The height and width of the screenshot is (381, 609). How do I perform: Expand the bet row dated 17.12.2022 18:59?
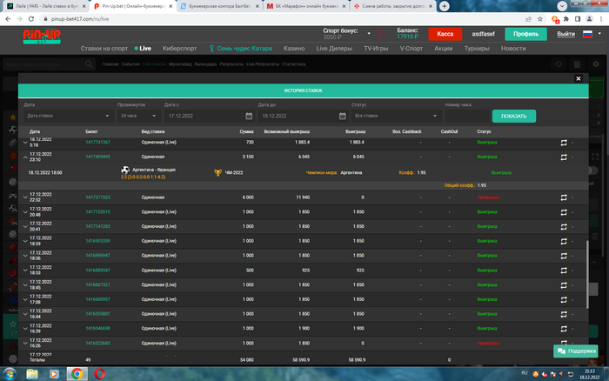coord(25,241)
